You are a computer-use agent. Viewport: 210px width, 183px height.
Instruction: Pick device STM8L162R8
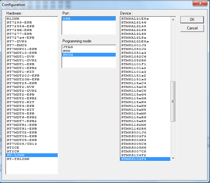click(x=145, y=129)
